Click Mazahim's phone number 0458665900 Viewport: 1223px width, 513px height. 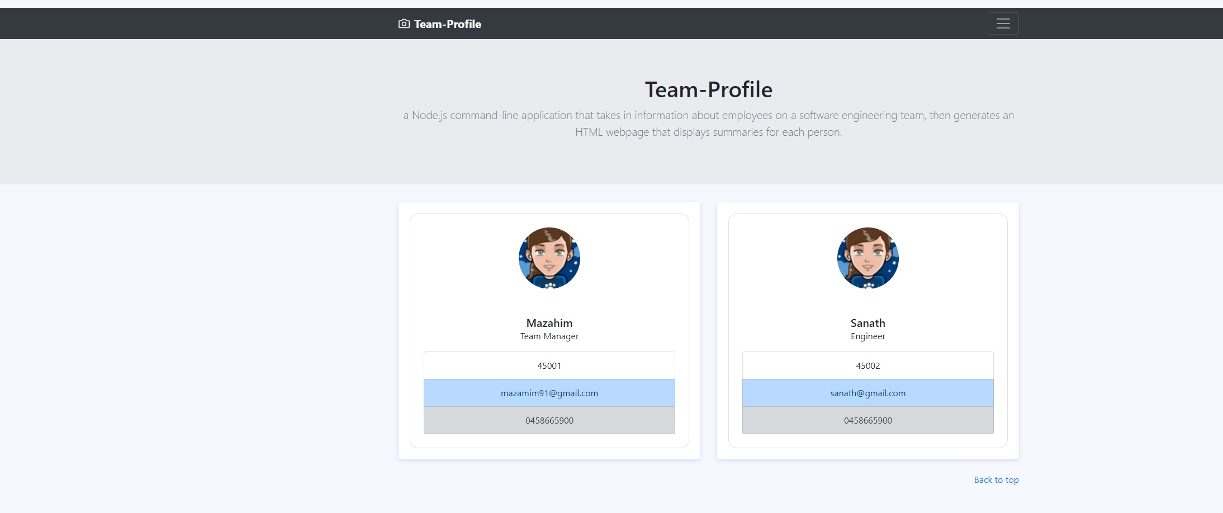[x=549, y=420]
